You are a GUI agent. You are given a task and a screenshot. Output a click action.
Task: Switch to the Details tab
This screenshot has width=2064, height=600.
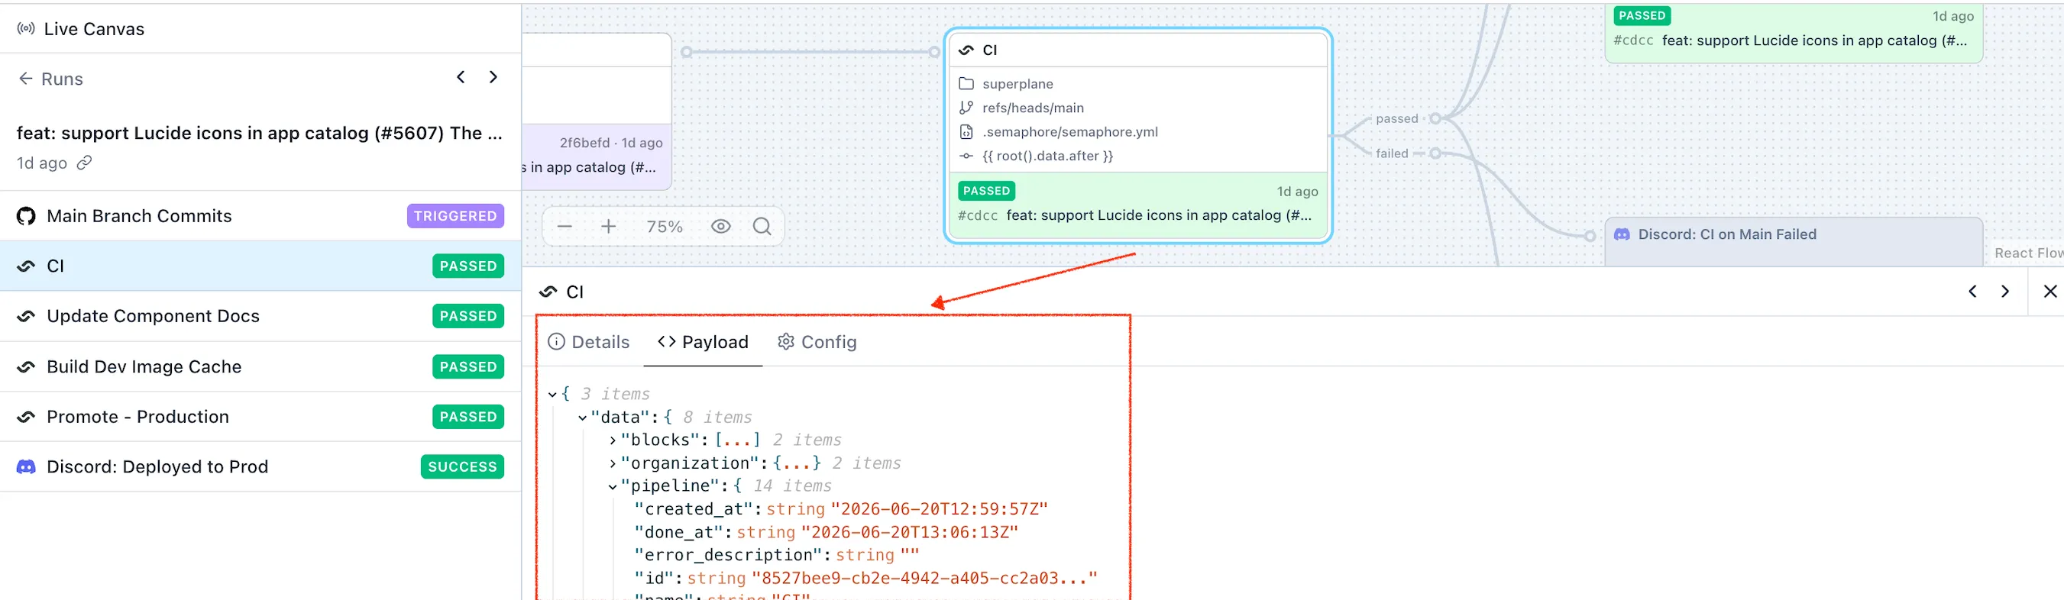pyautogui.click(x=589, y=342)
